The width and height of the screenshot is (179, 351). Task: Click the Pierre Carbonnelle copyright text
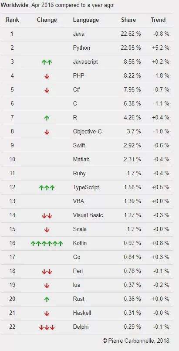[x=136, y=341]
